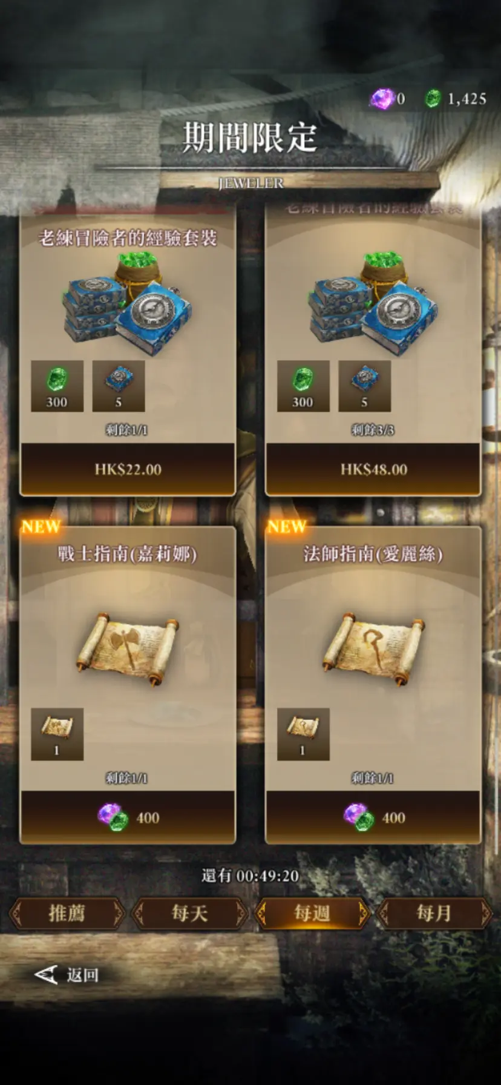The image size is (501, 1085).
Task: Tap the small scroll item under 戰士指南(嘉莉娜)
Action: (x=57, y=734)
